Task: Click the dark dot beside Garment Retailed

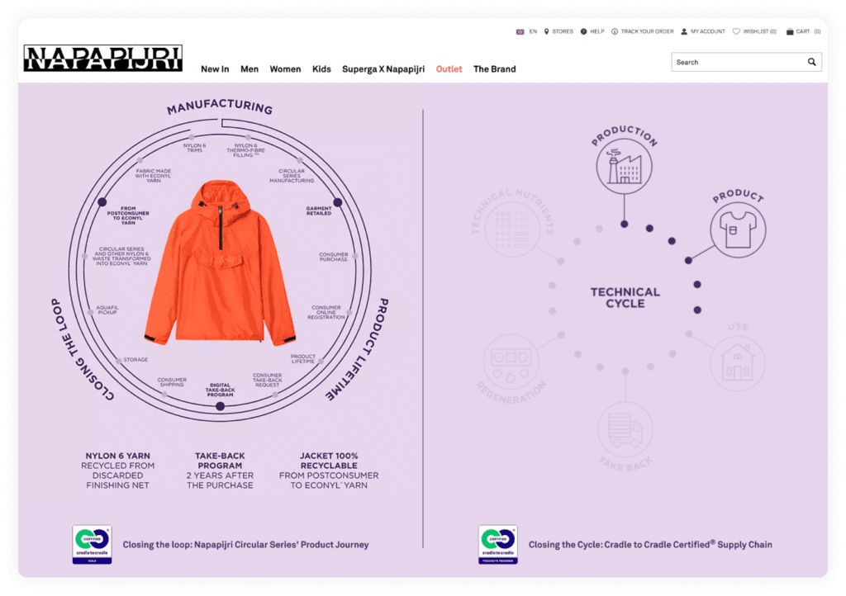Action: (338, 202)
